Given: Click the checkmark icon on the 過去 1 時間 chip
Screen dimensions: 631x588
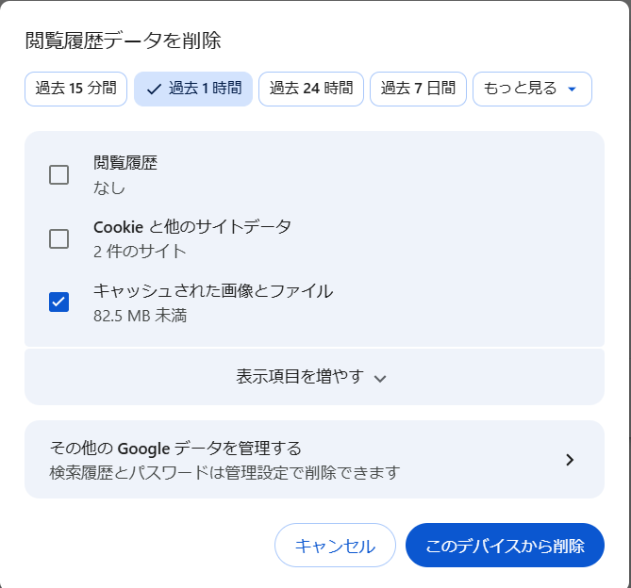Looking at the screenshot, I should pyautogui.click(x=154, y=90).
